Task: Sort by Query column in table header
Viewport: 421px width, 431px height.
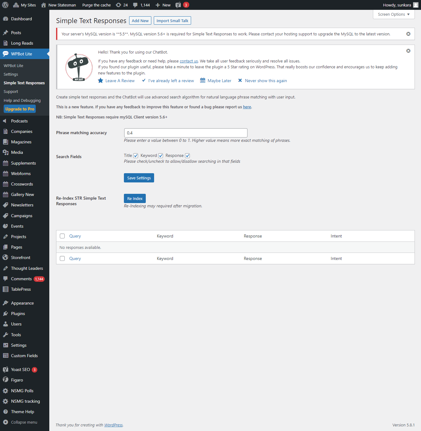Action: pos(75,236)
